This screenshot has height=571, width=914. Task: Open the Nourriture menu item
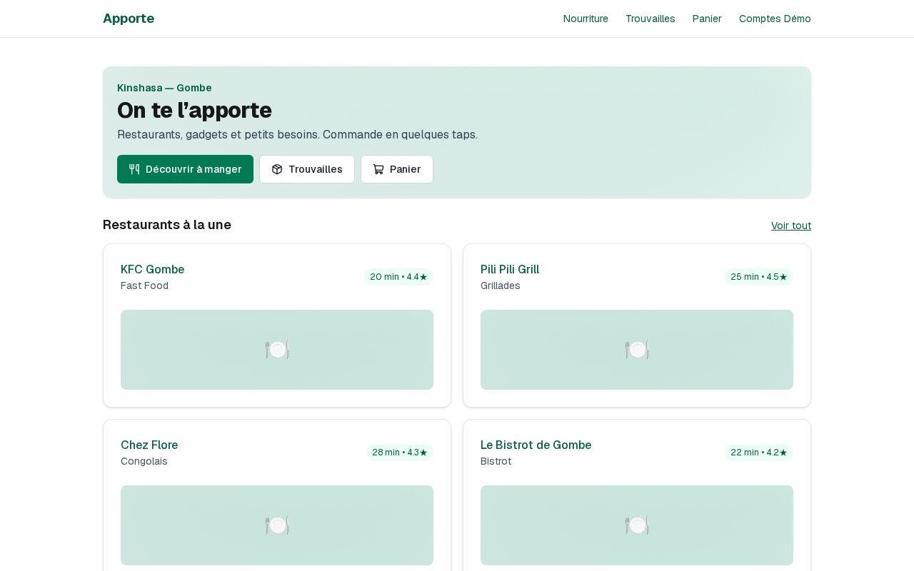pyautogui.click(x=586, y=19)
